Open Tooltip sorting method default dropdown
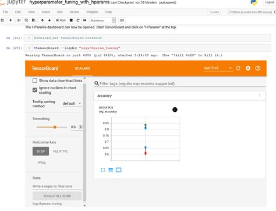This screenshot has width=276, height=211. (72, 104)
